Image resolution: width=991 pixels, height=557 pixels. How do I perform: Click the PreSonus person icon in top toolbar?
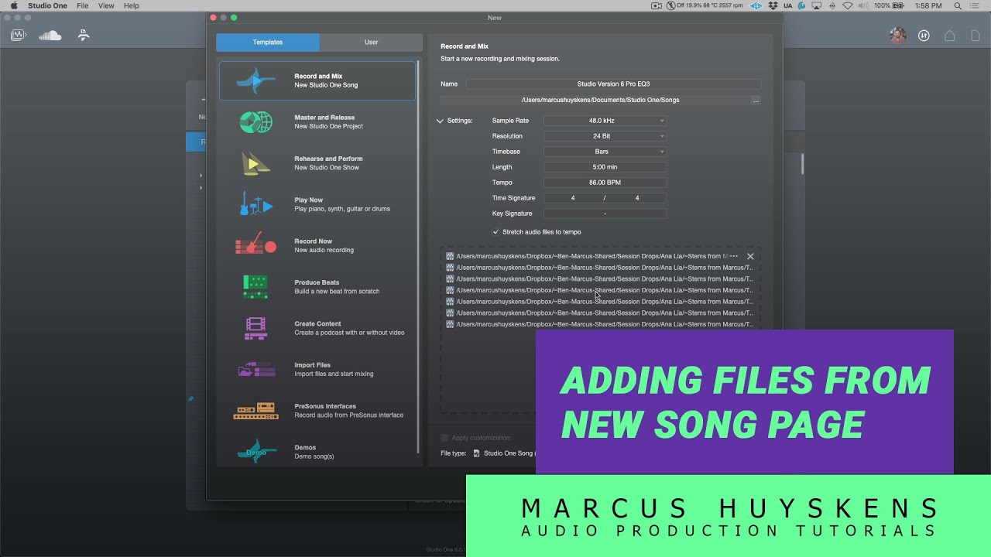pyautogui.click(x=84, y=36)
